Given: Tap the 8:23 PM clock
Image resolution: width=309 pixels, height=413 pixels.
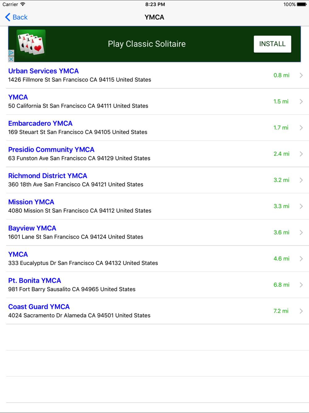Looking at the screenshot, I should pyautogui.click(x=155, y=4).
